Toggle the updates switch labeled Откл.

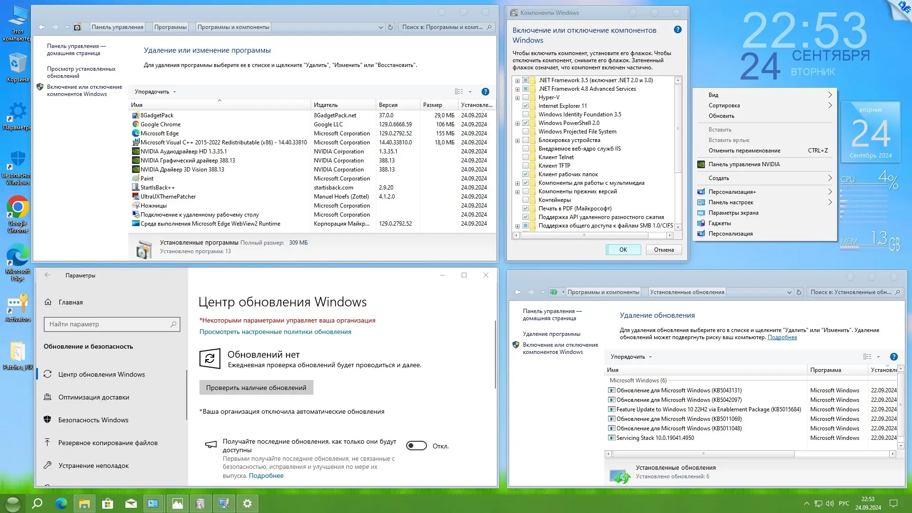pos(417,446)
